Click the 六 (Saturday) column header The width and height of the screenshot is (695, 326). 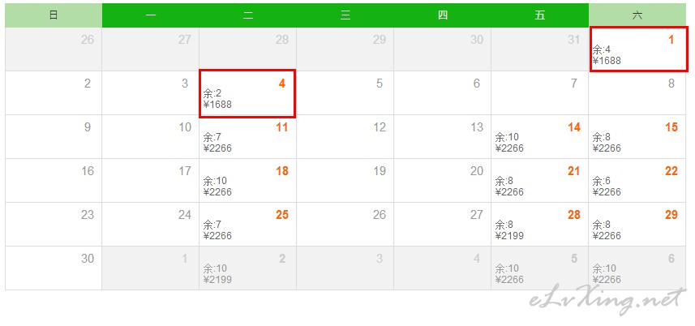tap(637, 15)
